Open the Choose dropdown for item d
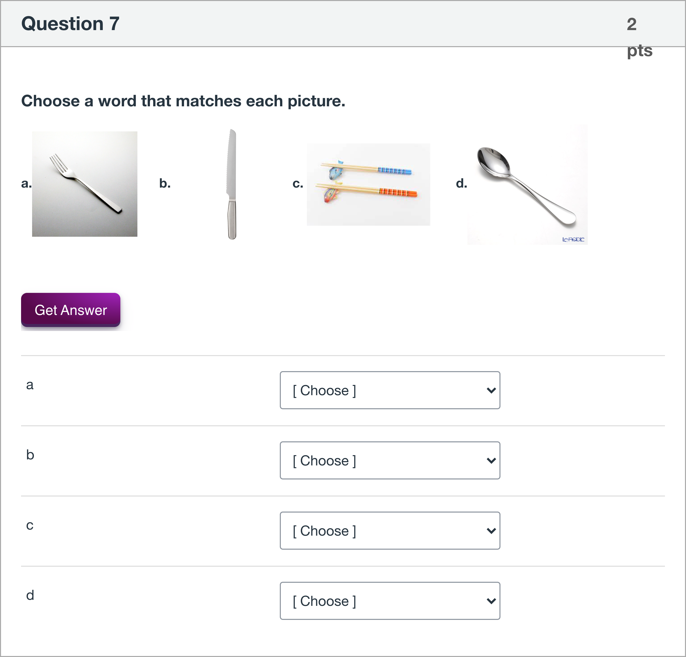686x657 pixels. click(390, 601)
